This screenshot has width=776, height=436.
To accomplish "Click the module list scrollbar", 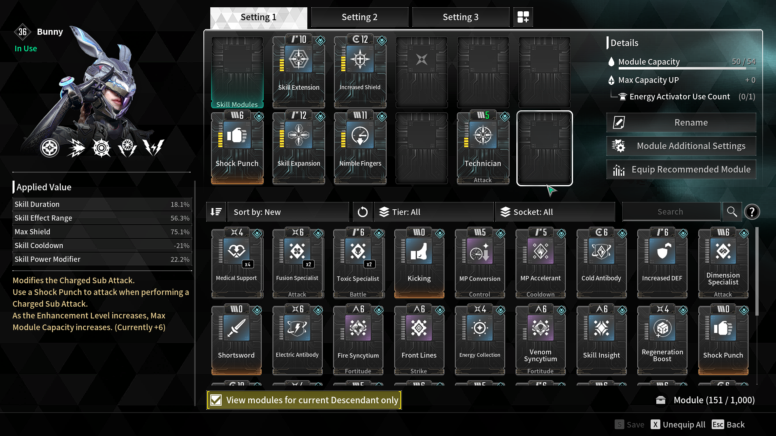I will 757,272.
